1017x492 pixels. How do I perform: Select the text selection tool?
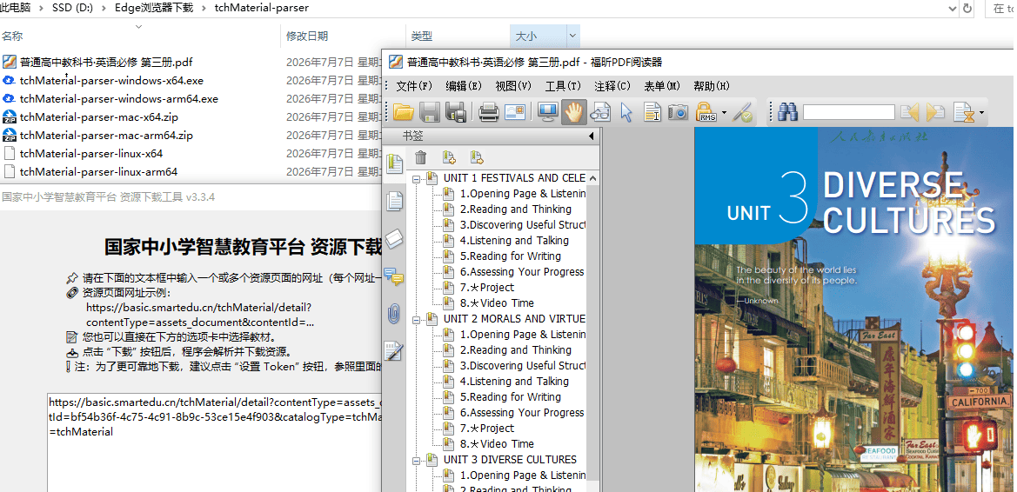click(652, 112)
